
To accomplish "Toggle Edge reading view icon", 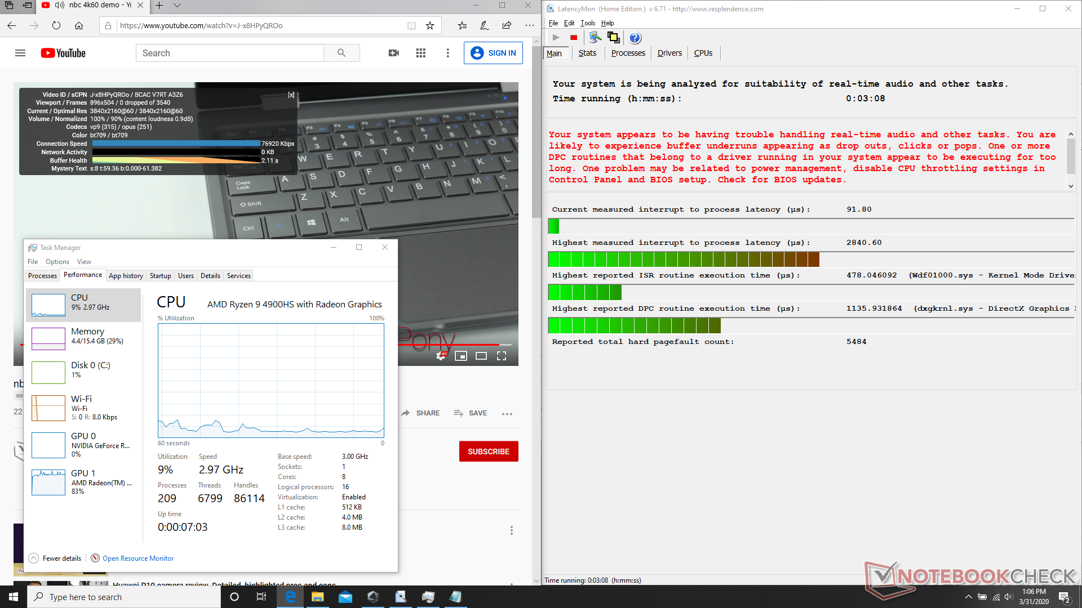I will (412, 25).
